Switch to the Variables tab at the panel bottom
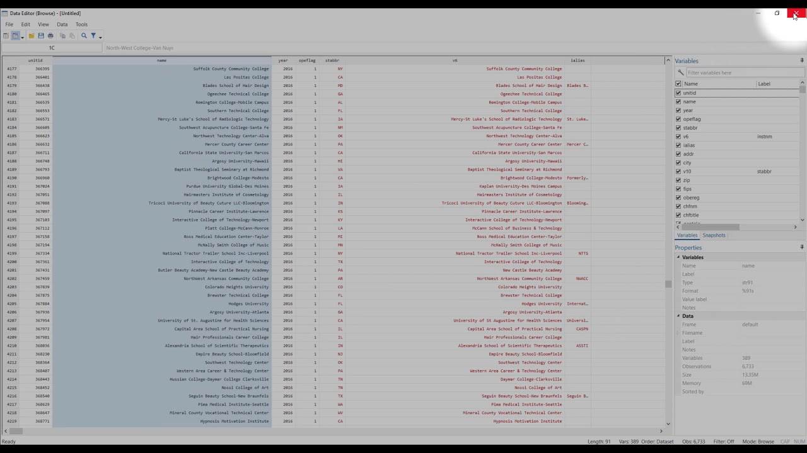 (687, 235)
